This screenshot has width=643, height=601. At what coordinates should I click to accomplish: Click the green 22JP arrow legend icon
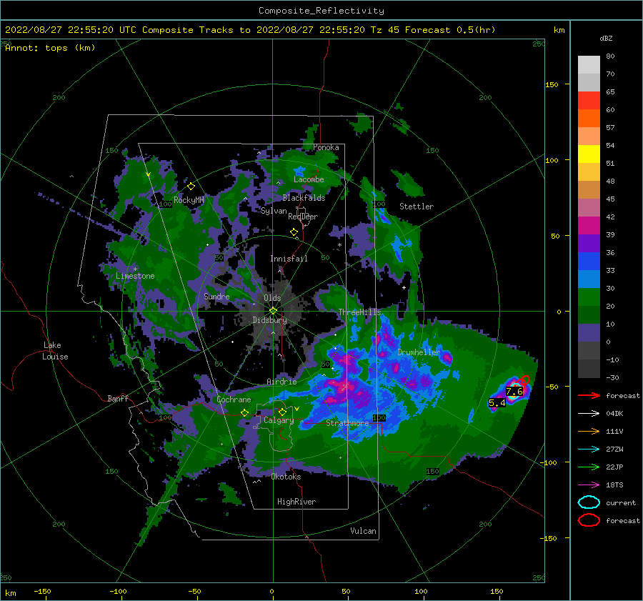[589, 467]
